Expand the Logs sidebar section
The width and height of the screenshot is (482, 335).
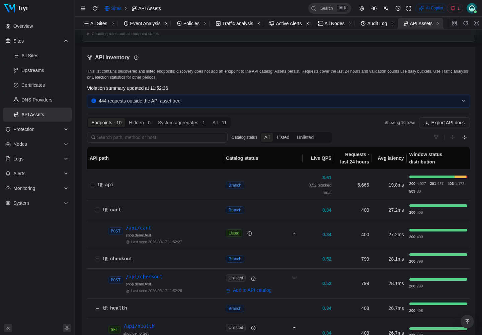37,159
